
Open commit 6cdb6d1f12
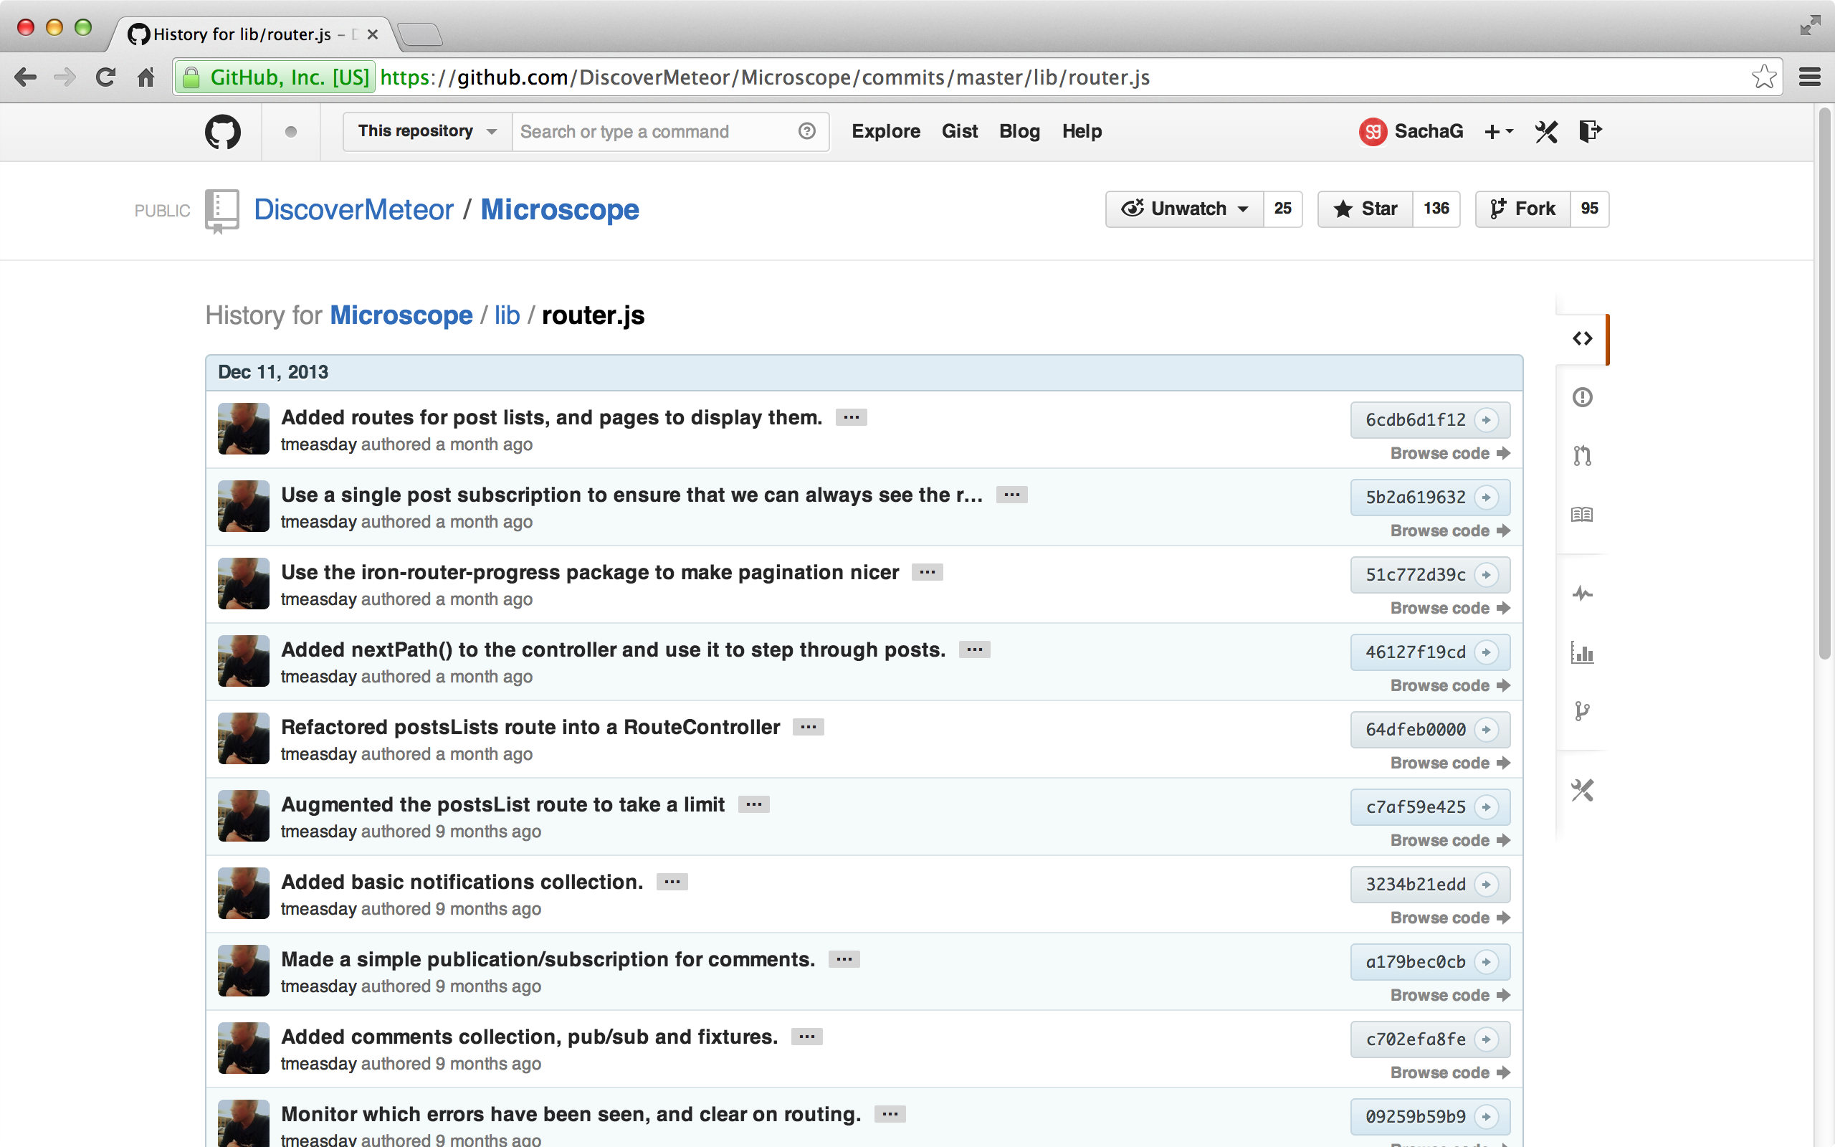tap(1415, 419)
